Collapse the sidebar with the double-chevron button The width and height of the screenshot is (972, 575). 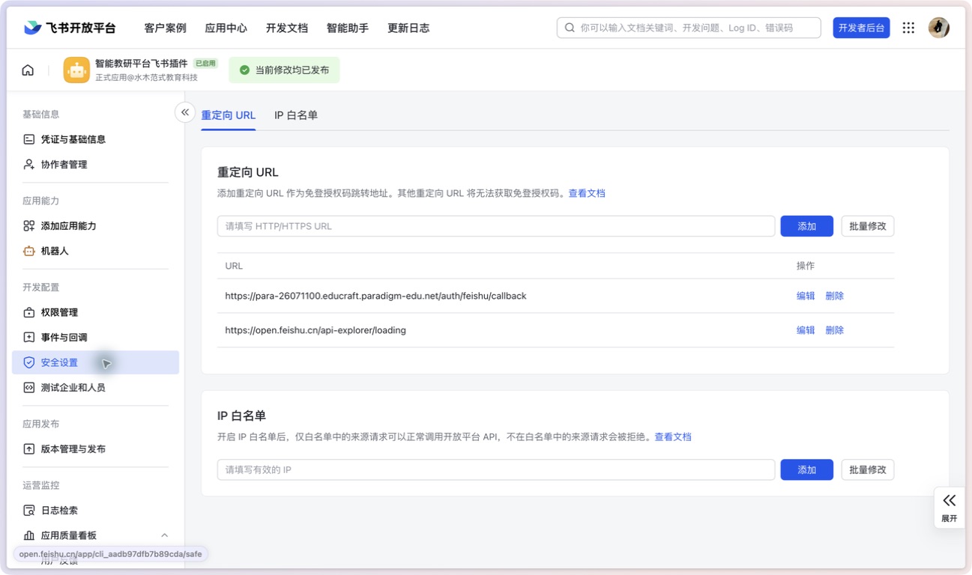tap(185, 112)
